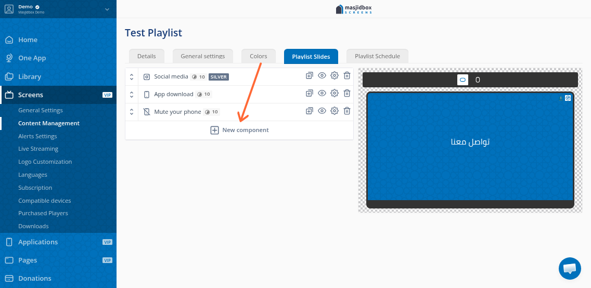Open the Playlist Schedule tab
The width and height of the screenshot is (591, 288).
377,56
